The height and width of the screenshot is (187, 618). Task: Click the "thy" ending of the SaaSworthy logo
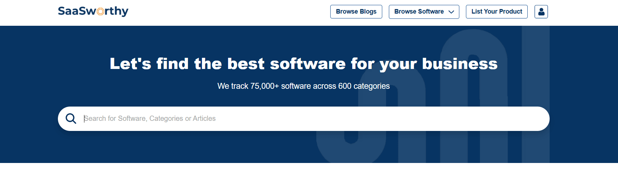tap(120, 11)
